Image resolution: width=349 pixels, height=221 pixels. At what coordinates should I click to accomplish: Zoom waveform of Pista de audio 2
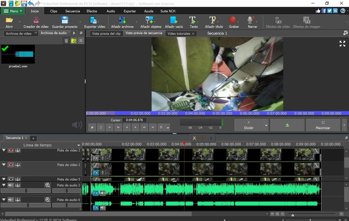[48, 185]
